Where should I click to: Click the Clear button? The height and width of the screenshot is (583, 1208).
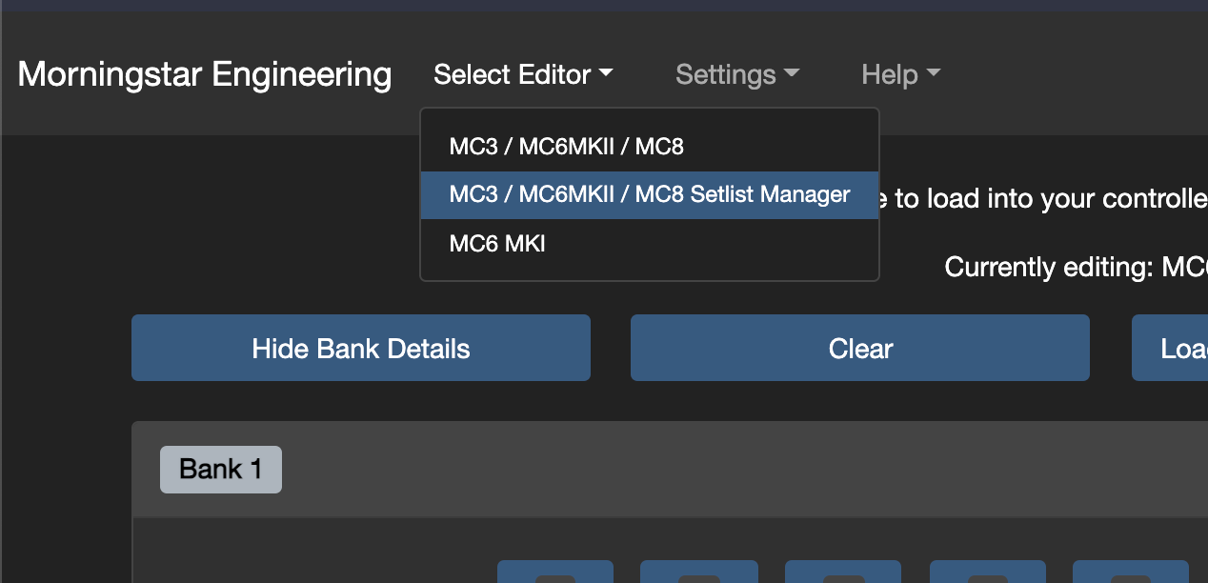click(860, 348)
